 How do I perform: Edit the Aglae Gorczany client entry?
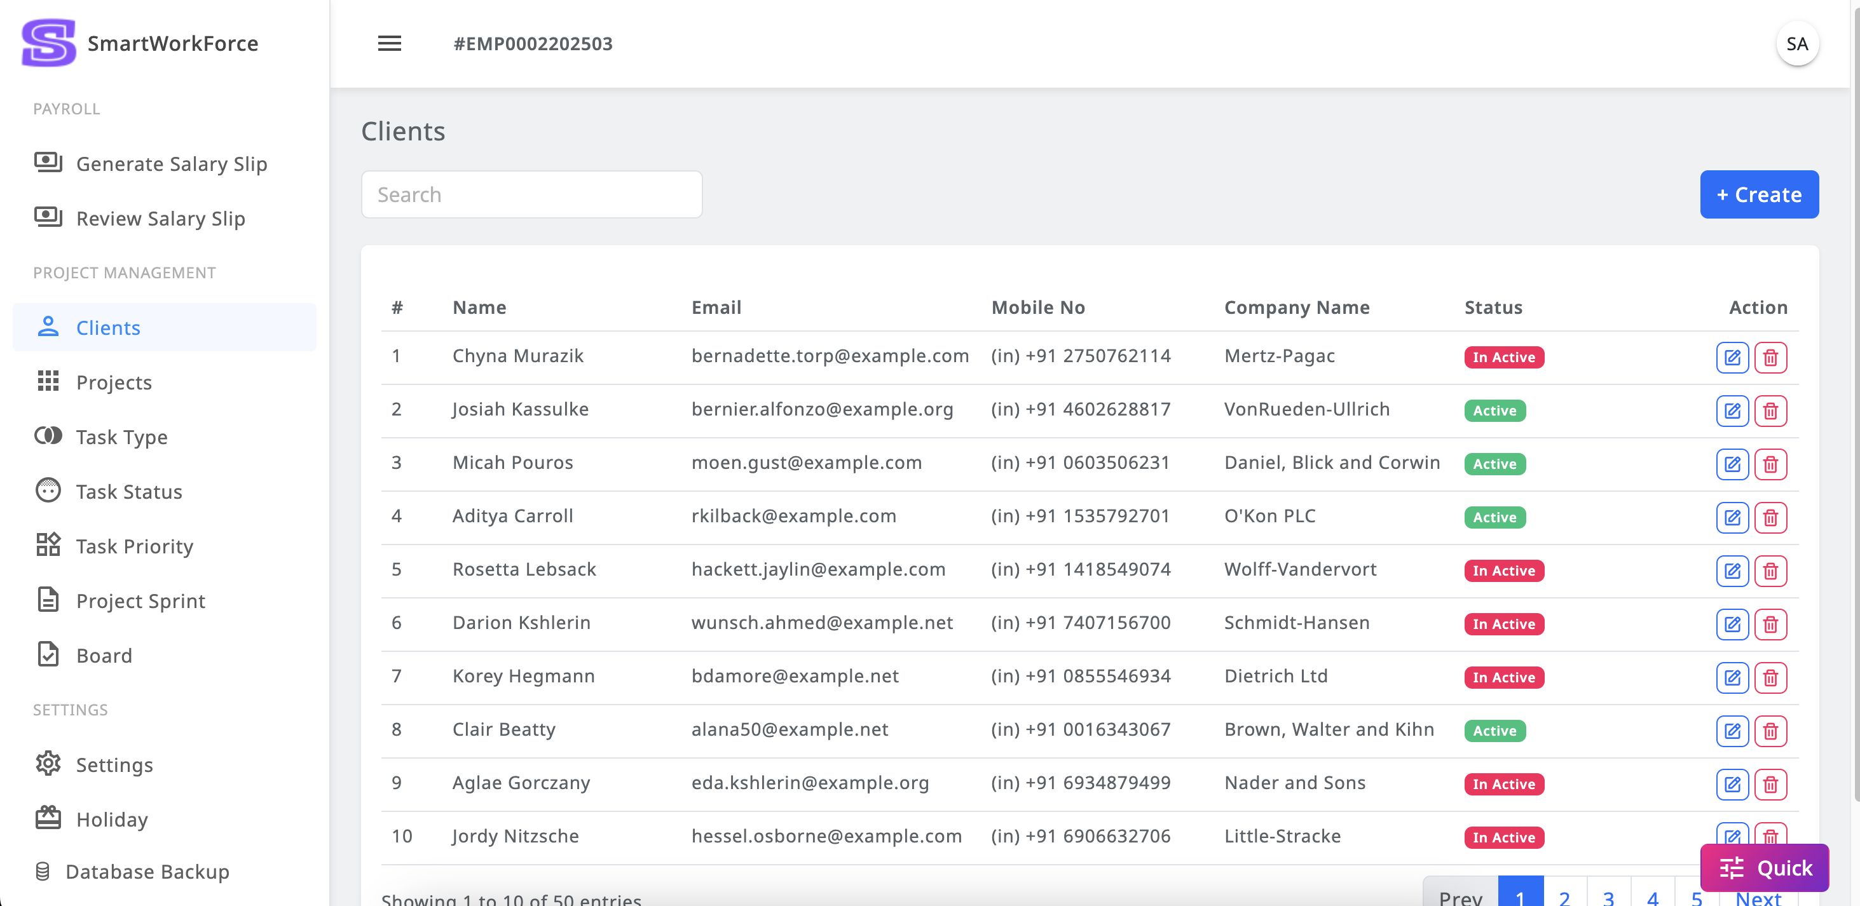(1732, 785)
